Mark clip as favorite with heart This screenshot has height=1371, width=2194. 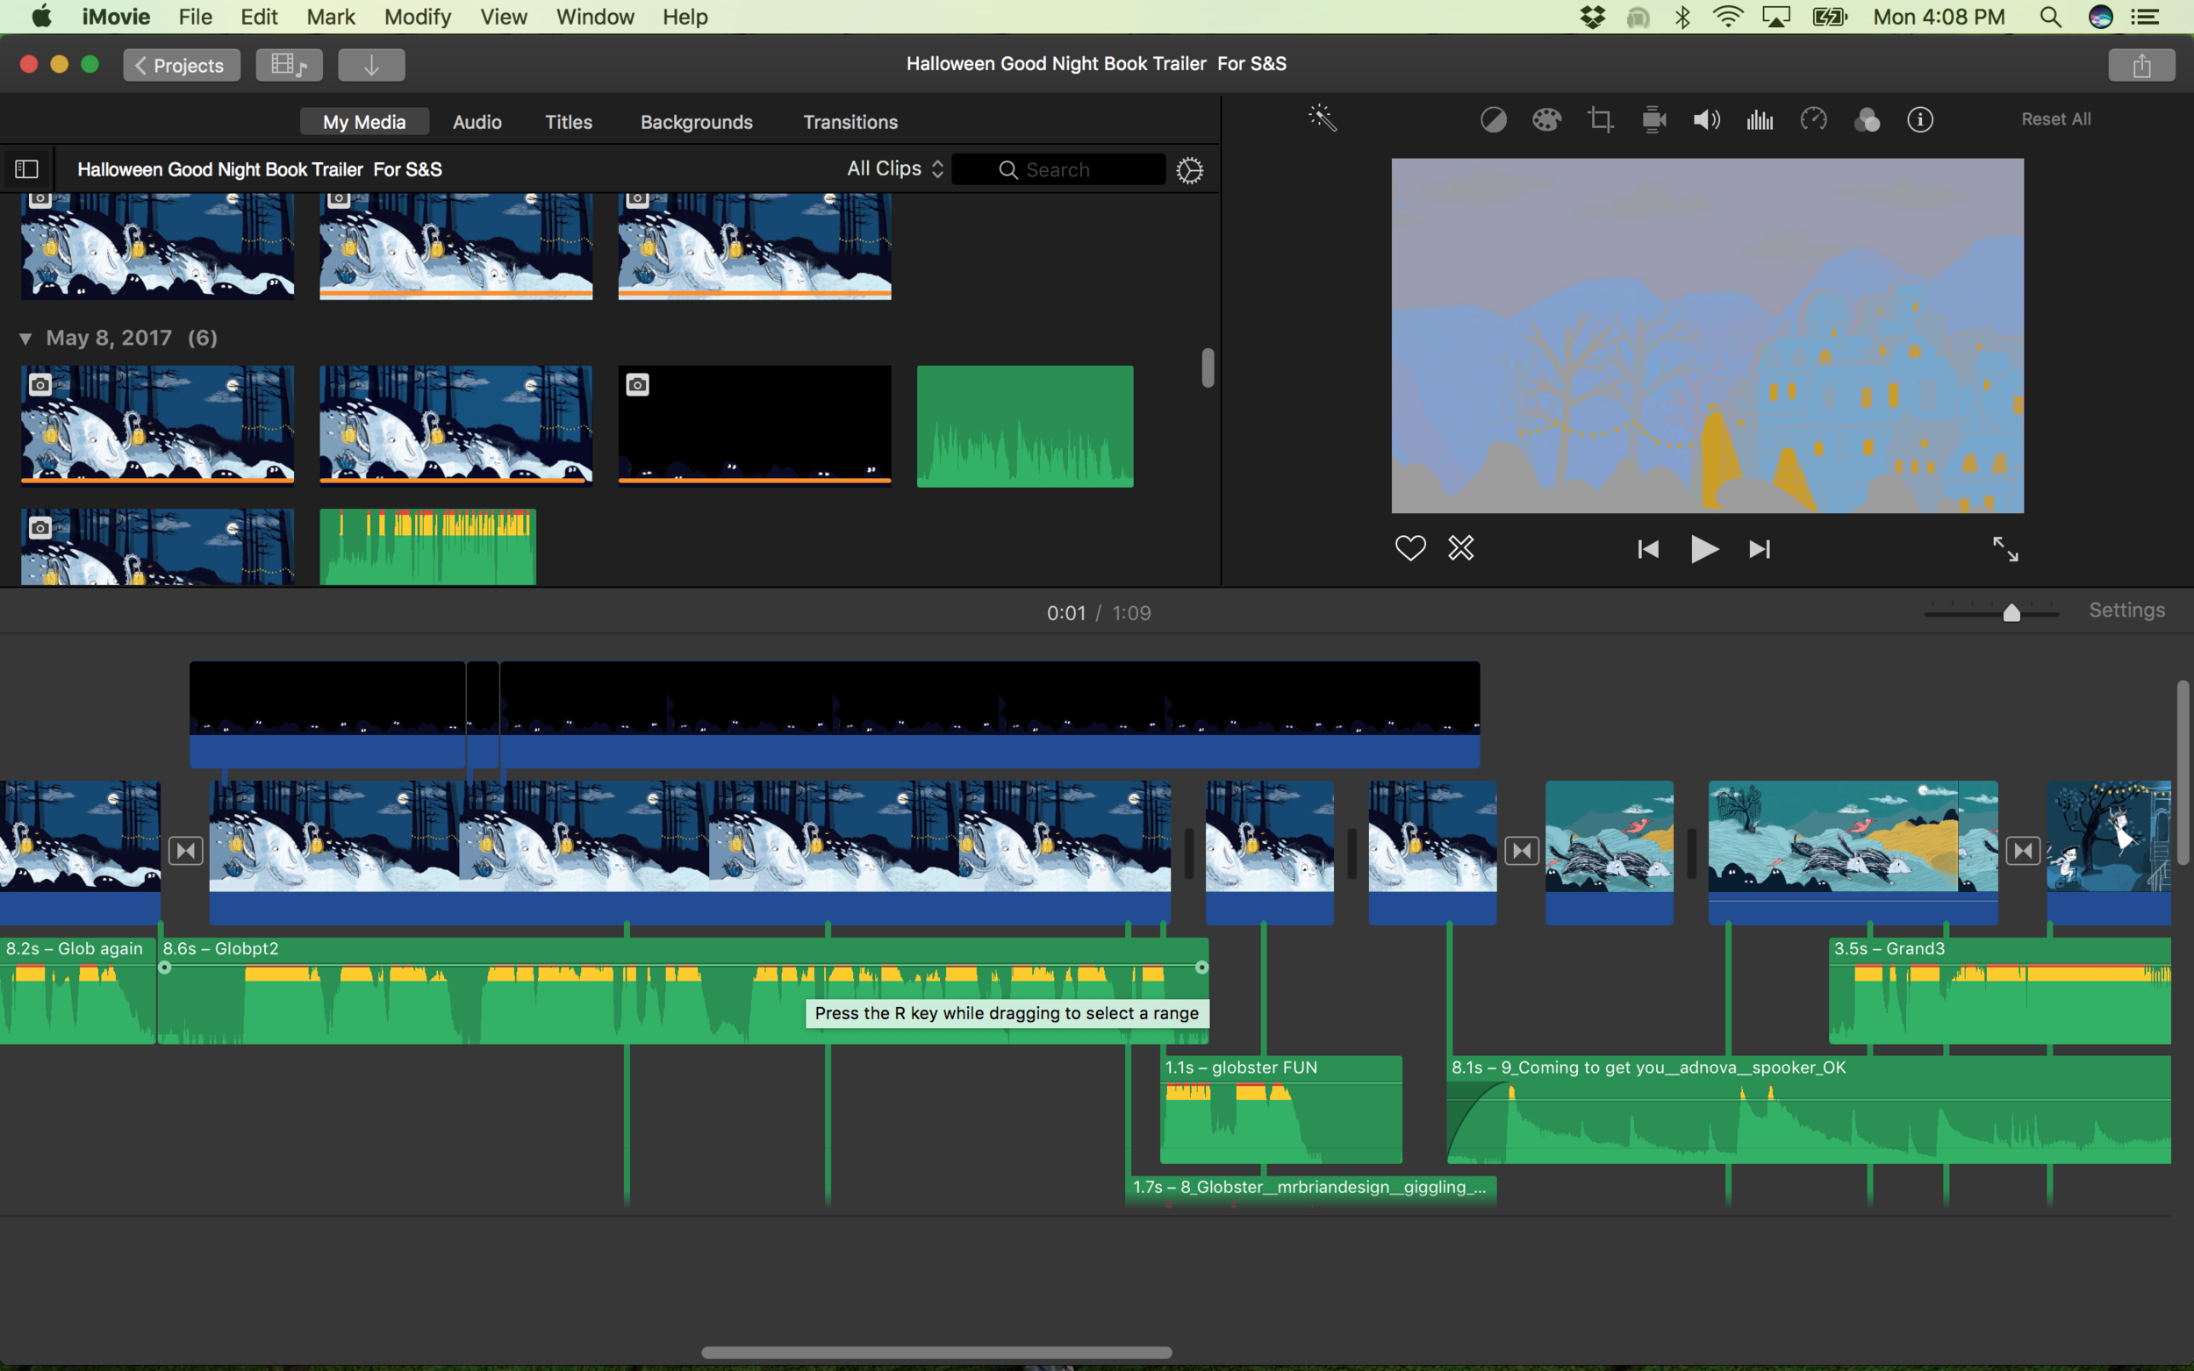1409,547
